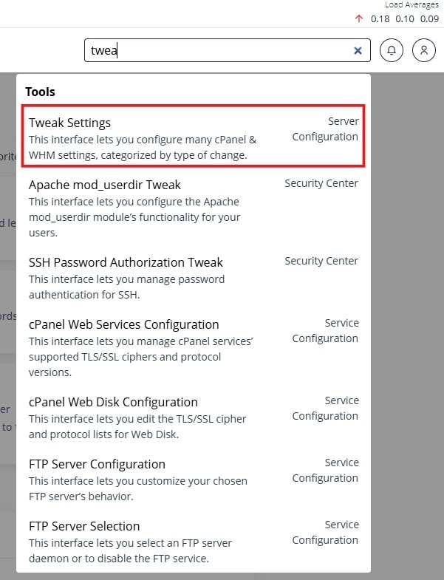The image size is (444, 580).
Task: Click 'Service Configuration' beside cPanel Web Disk
Action: pos(325,409)
